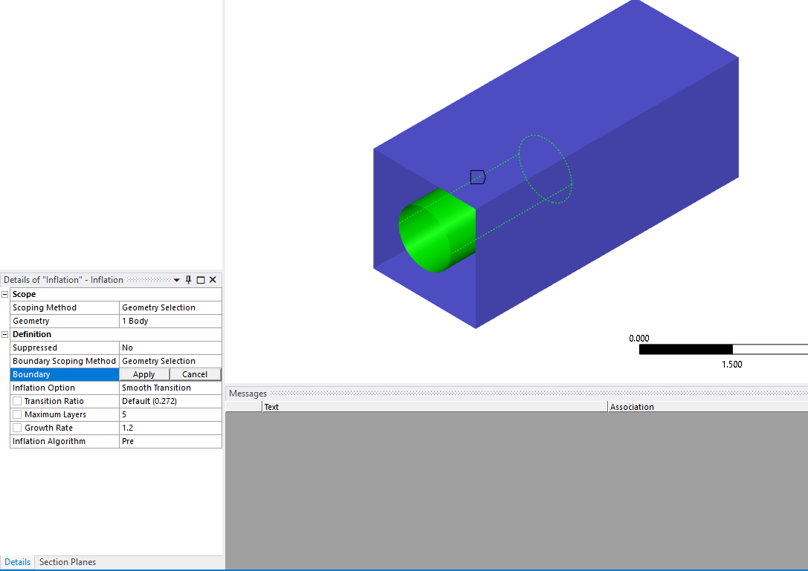
Task: Open the Inflation Algorithm Pre dropdown
Action: click(x=170, y=441)
